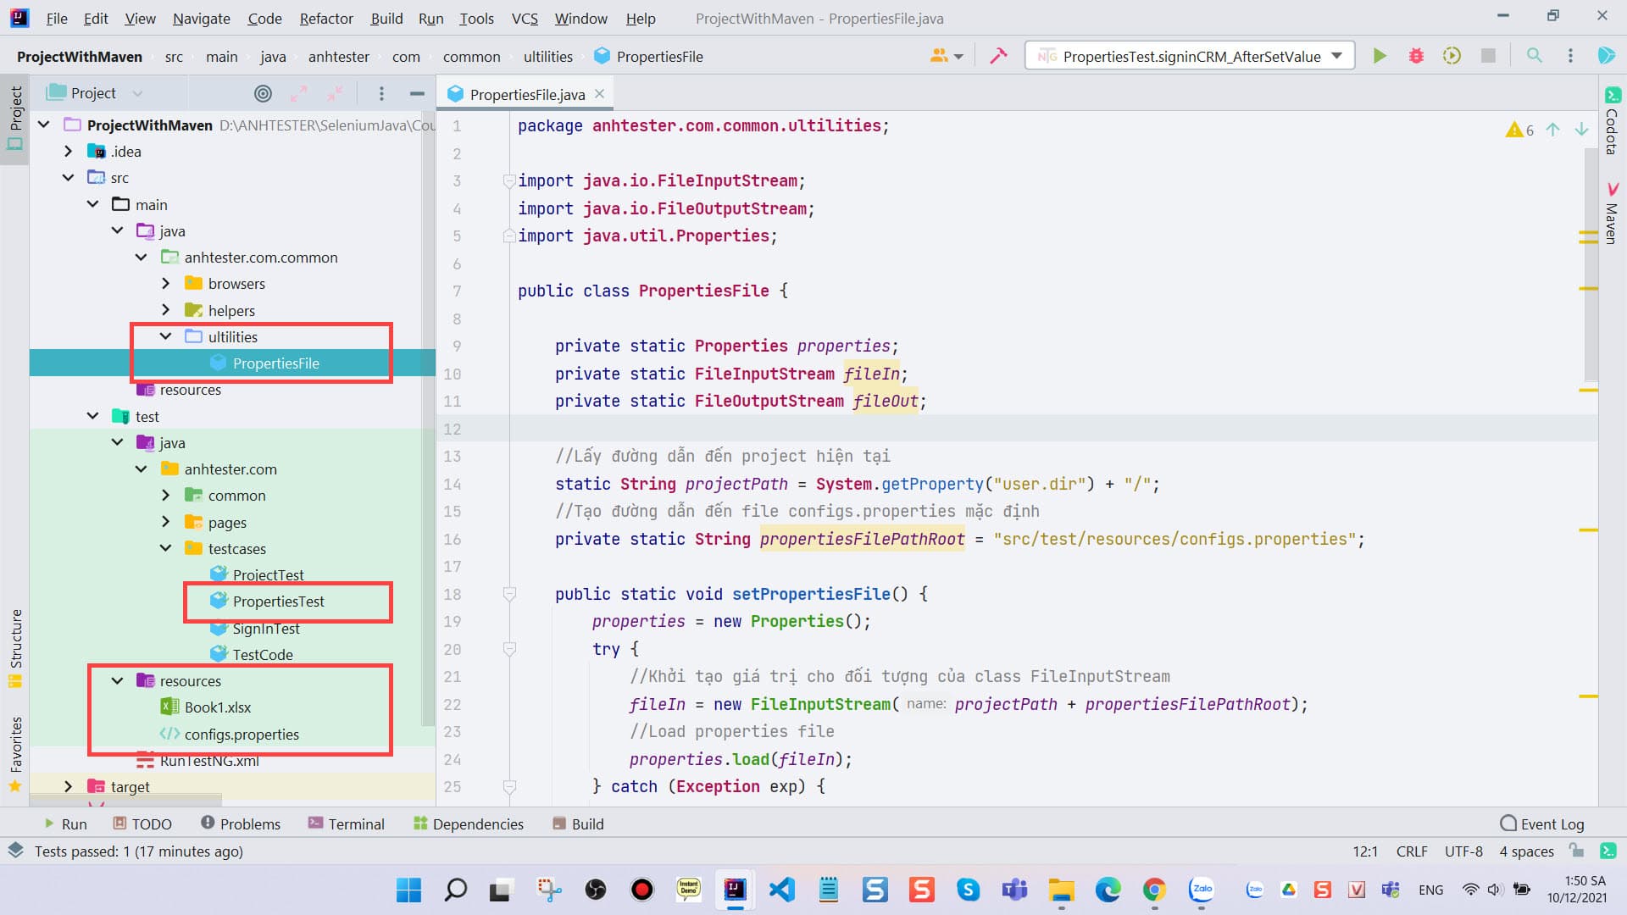Click the 4 spaces indent setting
1627x915 pixels.
click(x=1526, y=851)
